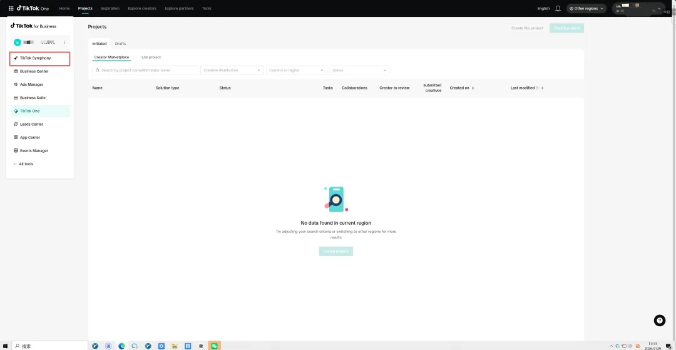Open the Windows Start menu
This screenshot has height=350, width=676.
(x=5, y=346)
